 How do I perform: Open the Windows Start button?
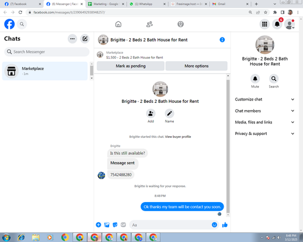(6, 237)
